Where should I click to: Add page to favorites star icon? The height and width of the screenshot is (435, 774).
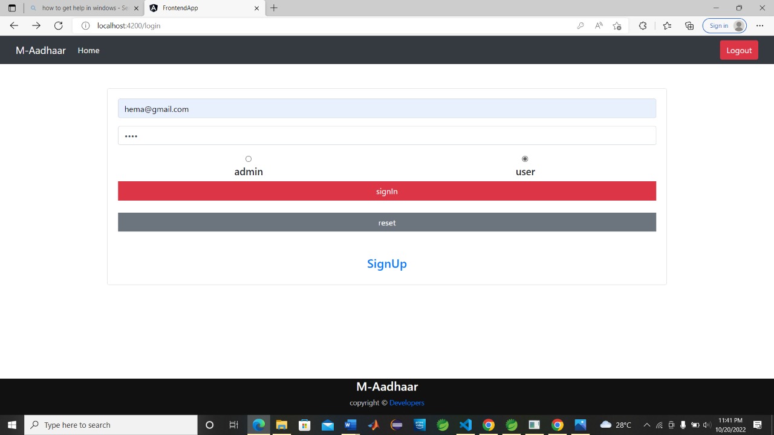[x=617, y=25]
